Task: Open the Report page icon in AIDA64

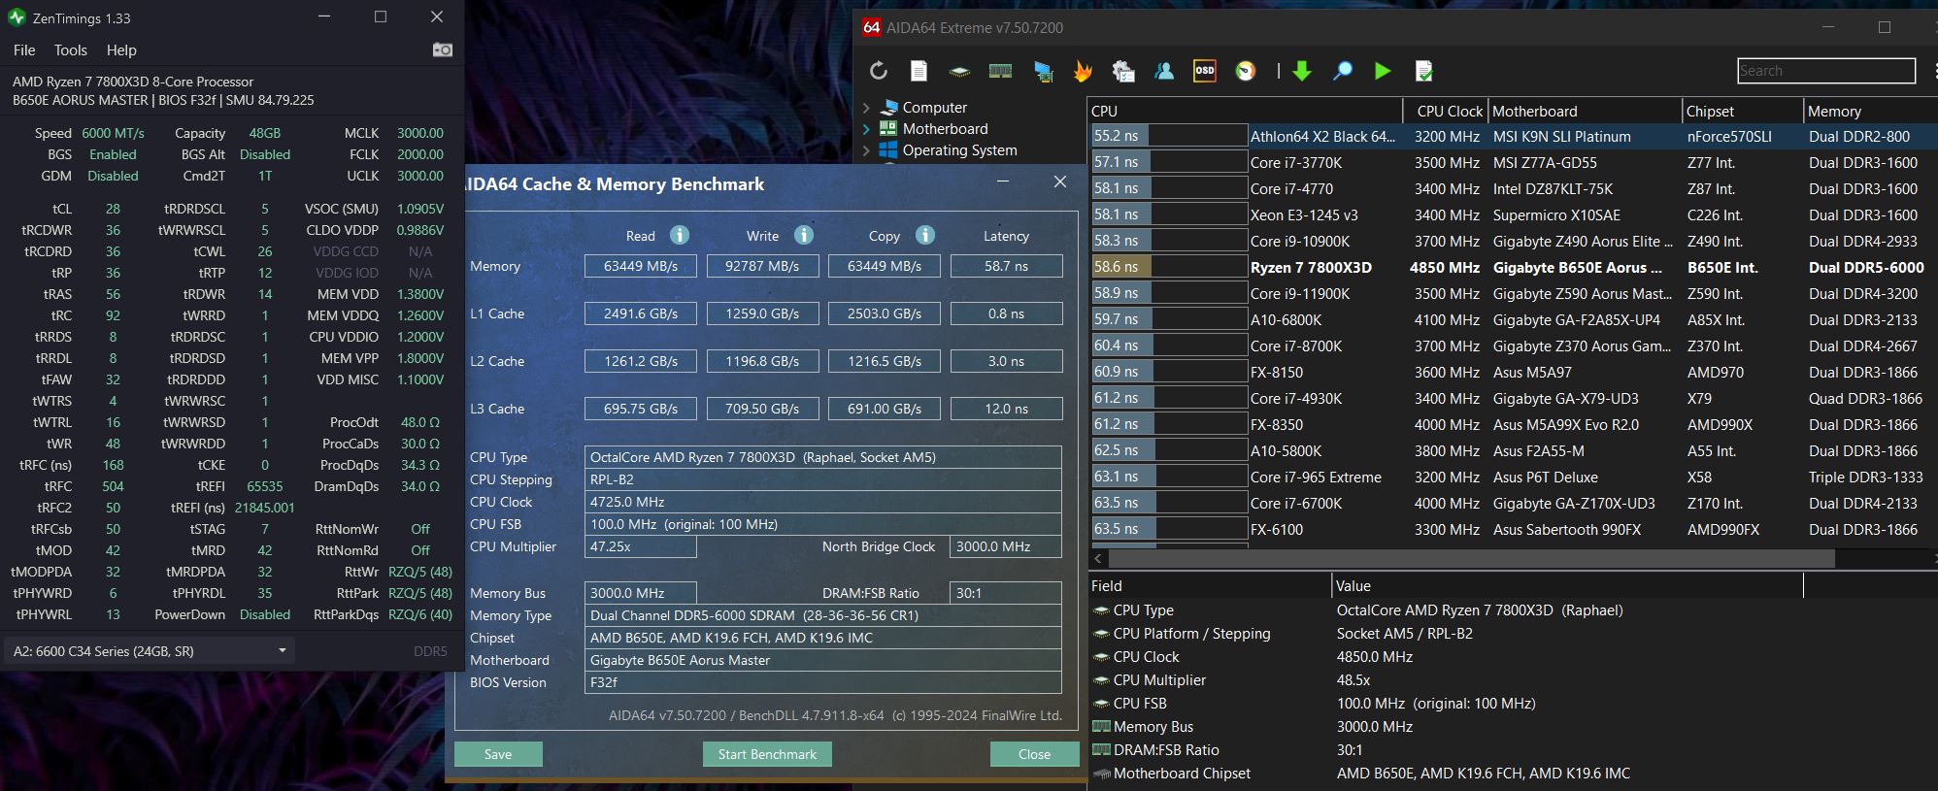Action: tap(919, 71)
